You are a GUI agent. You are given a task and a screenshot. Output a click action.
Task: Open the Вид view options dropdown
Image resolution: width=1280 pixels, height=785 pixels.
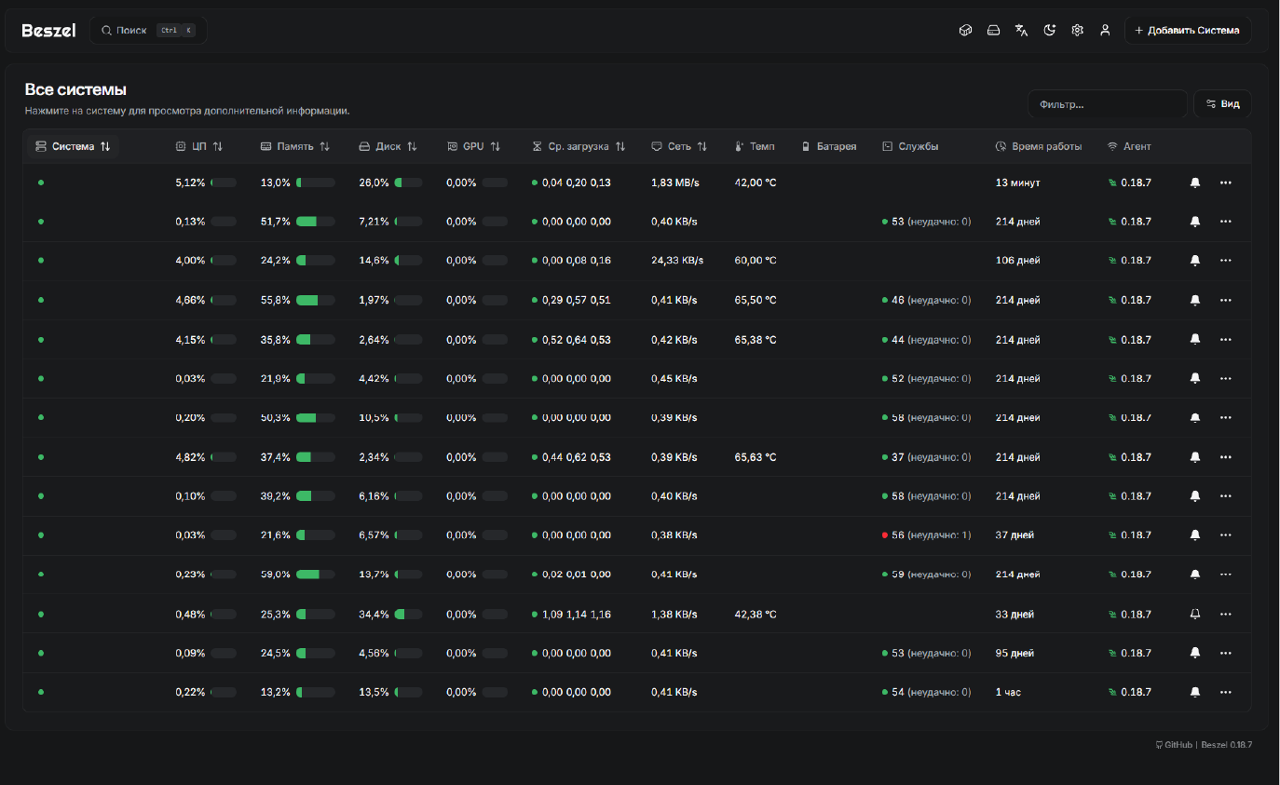pos(1222,104)
